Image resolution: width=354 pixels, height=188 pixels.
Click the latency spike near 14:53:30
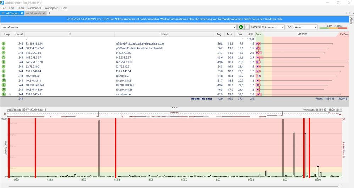[x=99, y=148]
